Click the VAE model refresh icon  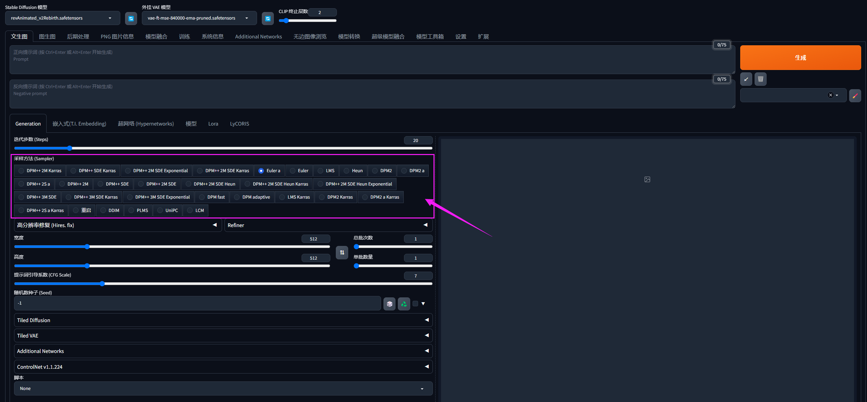[268, 19]
